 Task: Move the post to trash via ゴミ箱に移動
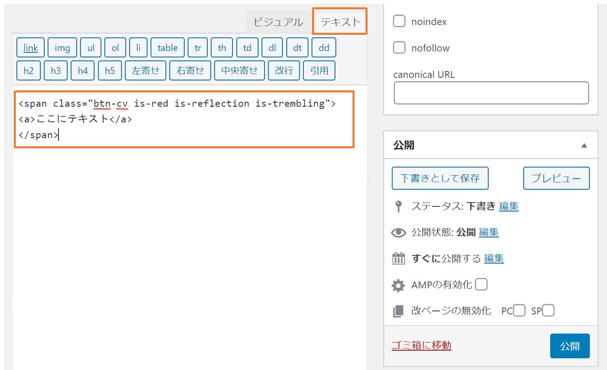coord(421,346)
